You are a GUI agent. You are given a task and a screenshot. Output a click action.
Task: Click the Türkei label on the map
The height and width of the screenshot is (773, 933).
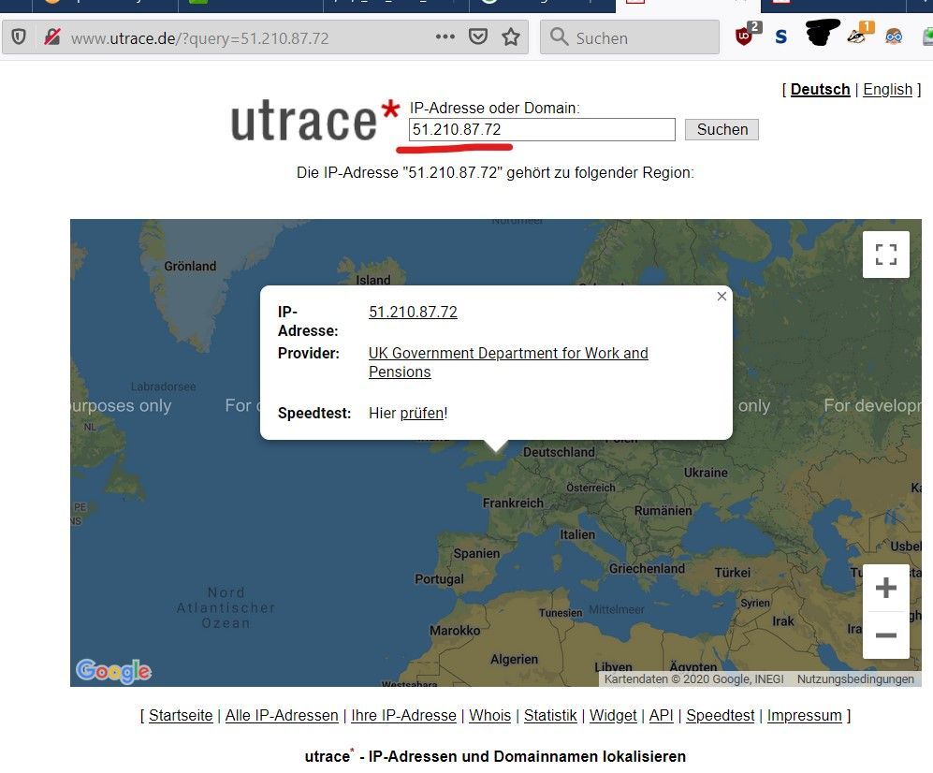[x=733, y=573]
